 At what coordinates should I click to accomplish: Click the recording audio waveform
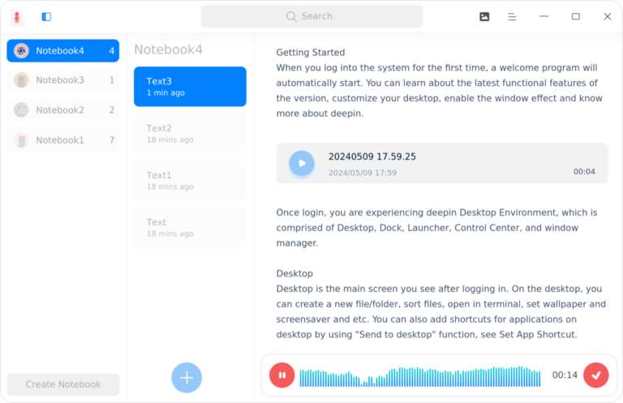pyautogui.click(x=419, y=377)
